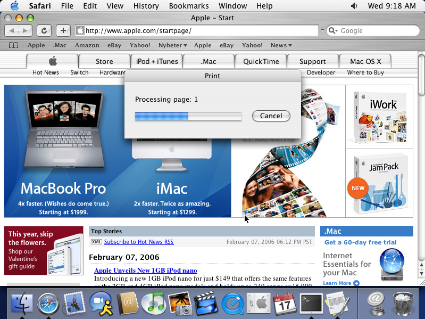Screen dimensions: 425x319
Task: Select the QuickTime tab
Action: coord(261,61)
